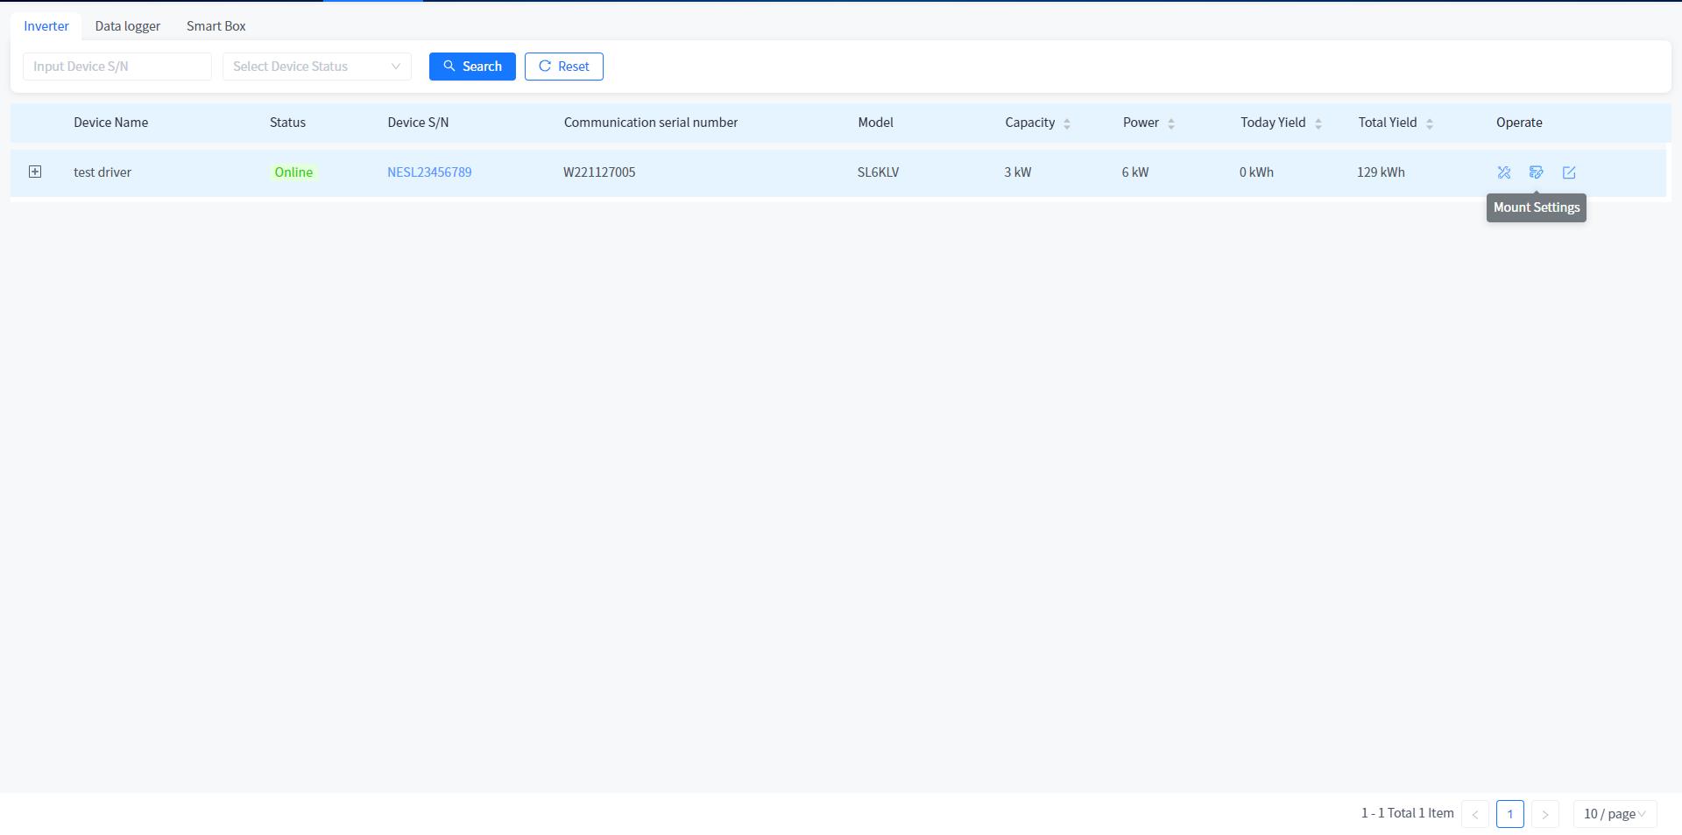The width and height of the screenshot is (1682, 835).
Task: Open Mount Settings for test driver
Action: click(1536, 172)
